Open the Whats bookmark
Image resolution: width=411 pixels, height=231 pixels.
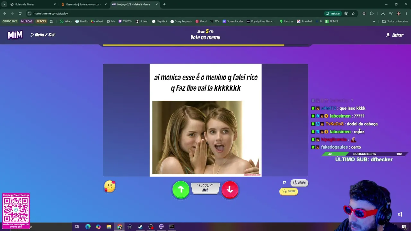click(66, 21)
